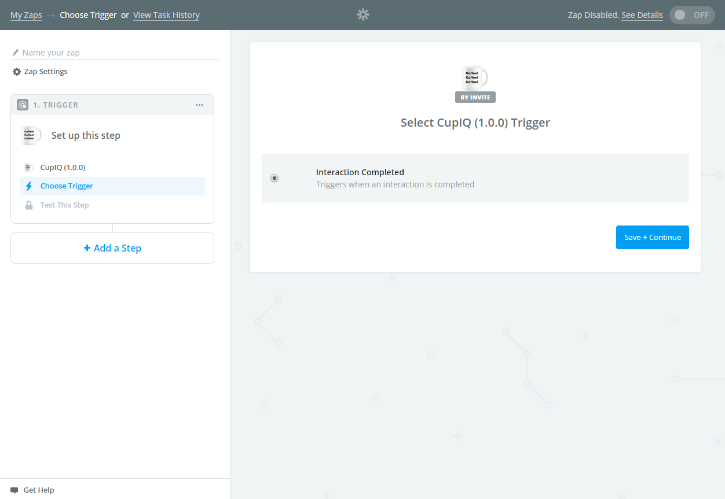Viewport: 725px width, 499px height.
Task: Click the lock icon beside Test This Step
Action: 29,205
